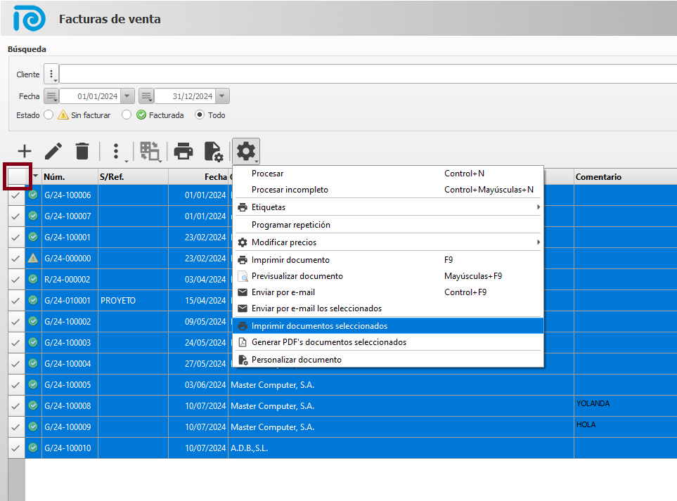Image resolution: width=677 pixels, height=501 pixels.
Task: Choose 'Imprimir documentos seleccionados' menu entry
Action: (x=388, y=326)
